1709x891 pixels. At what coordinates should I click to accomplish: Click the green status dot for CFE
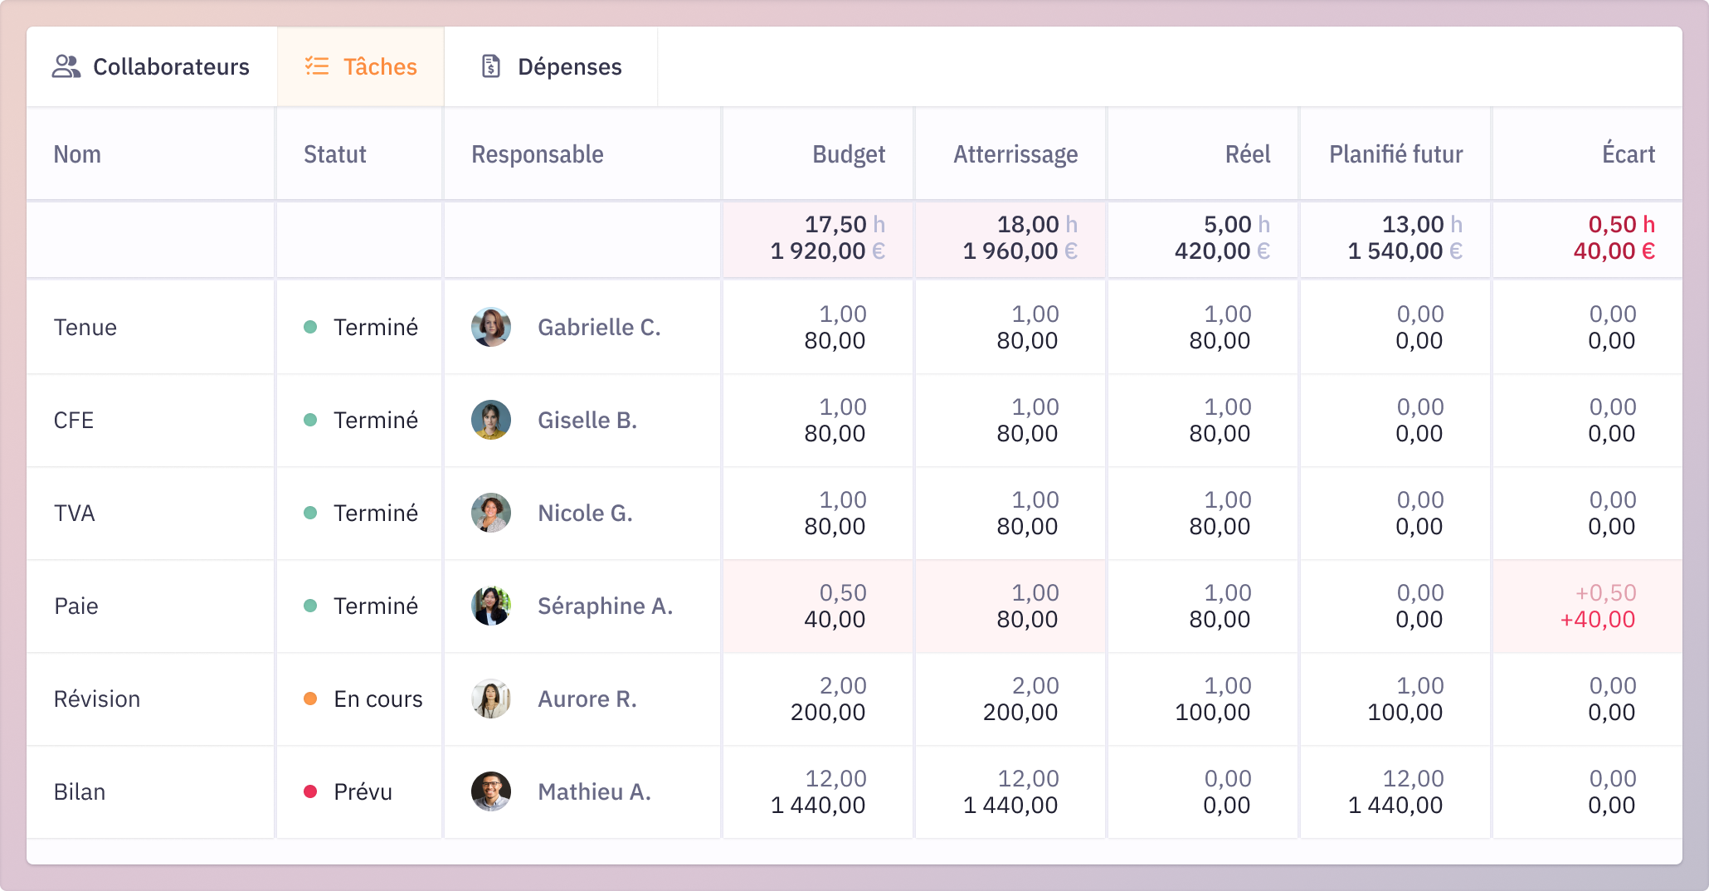pos(310,420)
